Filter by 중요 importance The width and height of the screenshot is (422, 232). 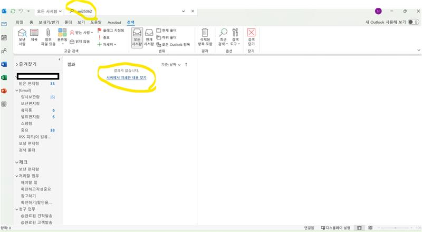[x=103, y=37]
